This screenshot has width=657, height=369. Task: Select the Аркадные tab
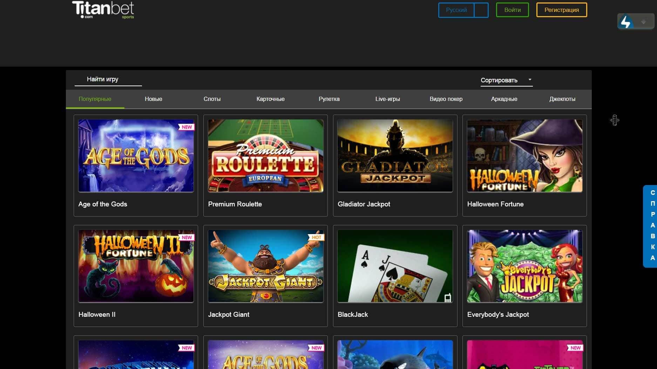click(x=504, y=99)
